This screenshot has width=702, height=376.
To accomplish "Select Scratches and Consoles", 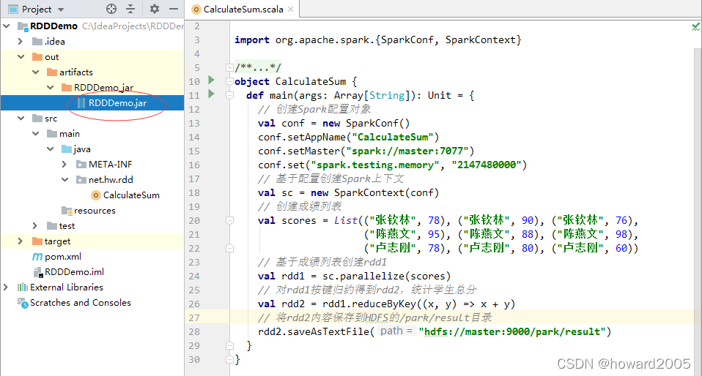I will [80, 303].
